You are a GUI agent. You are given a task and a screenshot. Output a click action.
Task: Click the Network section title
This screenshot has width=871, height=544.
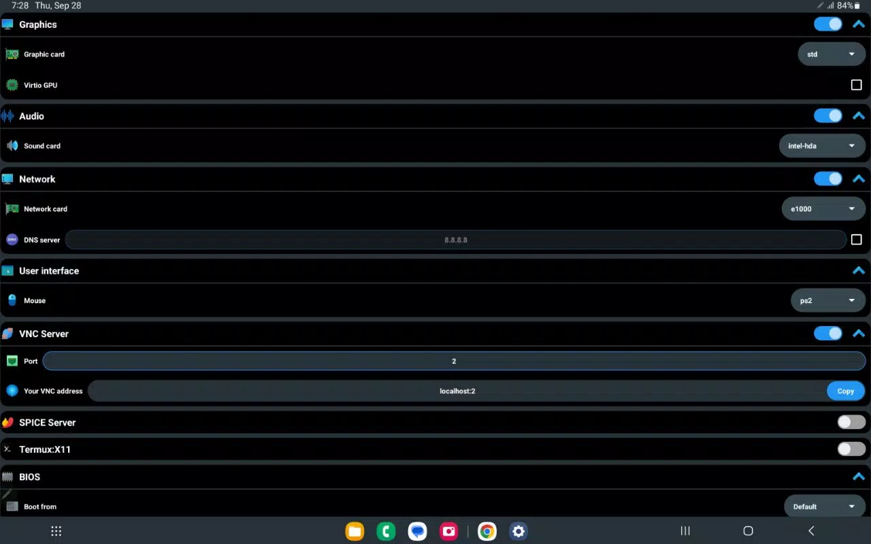[37, 179]
